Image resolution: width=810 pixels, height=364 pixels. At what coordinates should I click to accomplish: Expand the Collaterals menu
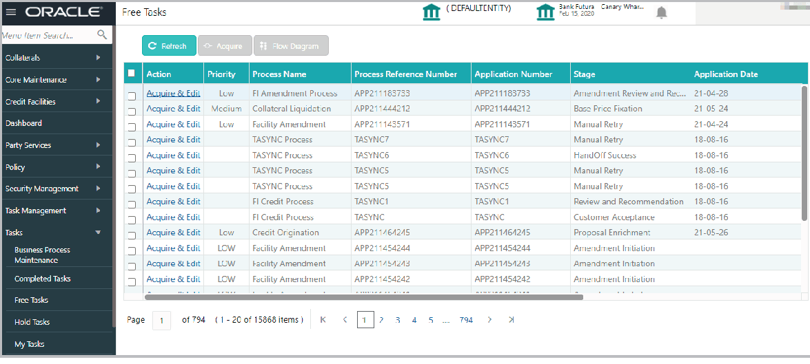pyautogui.click(x=56, y=58)
